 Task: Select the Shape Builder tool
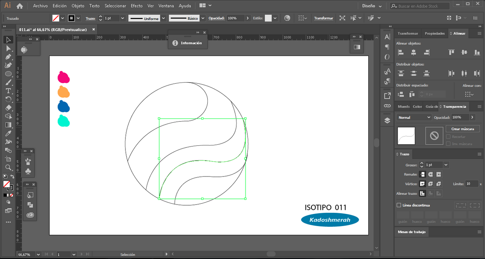click(x=8, y=116)
